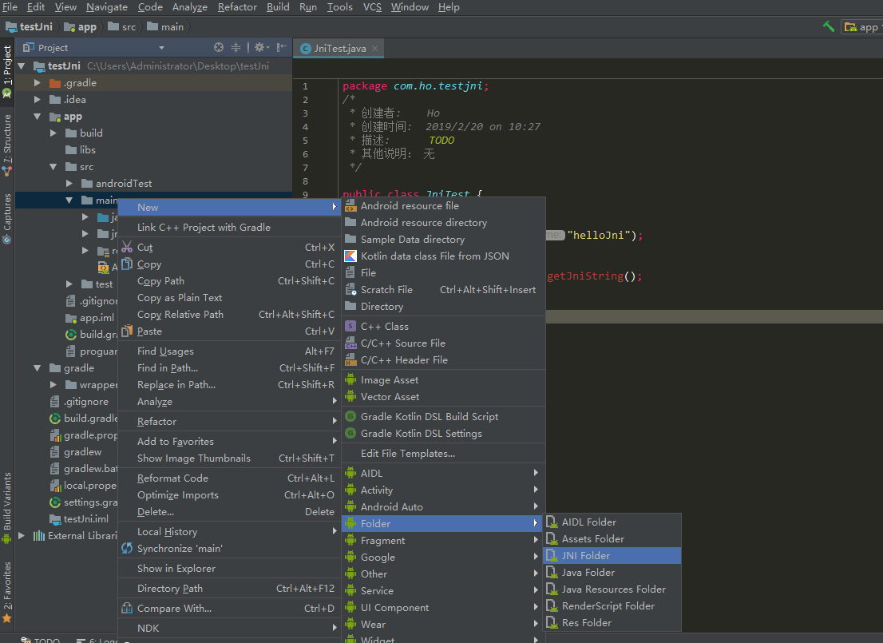Create a Kotlin data class File from JSON
883x643 pixels.
pyautogui.click(x=443, y=256)
